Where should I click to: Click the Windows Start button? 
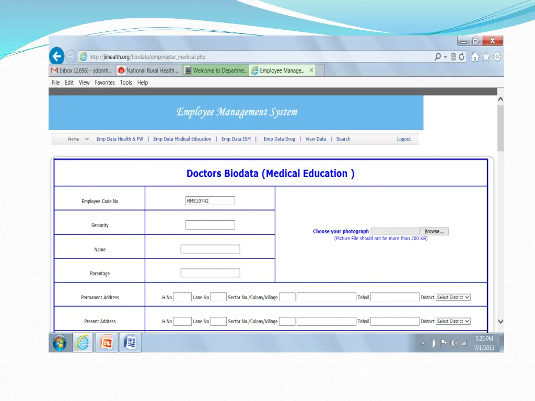[x=60, y=343]
